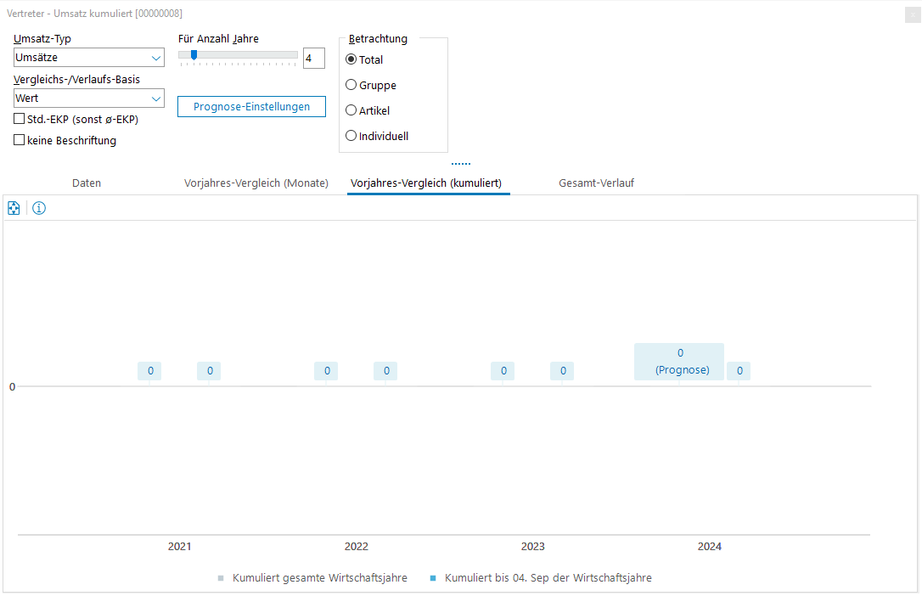Click the dotted splitter handle above tabs

point(461,164)
